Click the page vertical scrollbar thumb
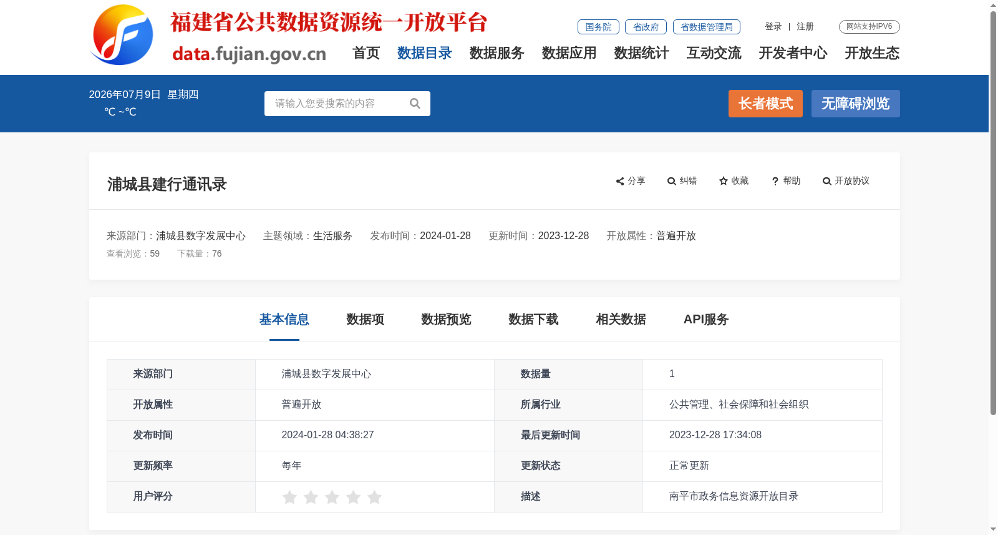Image resolution: width=998 pixels, height=535 pixels. tap(993, 212)
